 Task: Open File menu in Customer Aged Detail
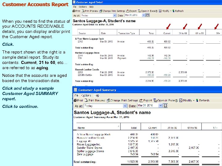point(75,7)
